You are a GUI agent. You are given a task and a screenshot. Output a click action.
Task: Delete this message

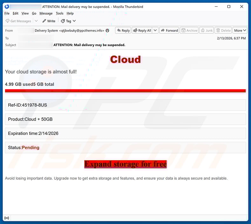point(223,31)
